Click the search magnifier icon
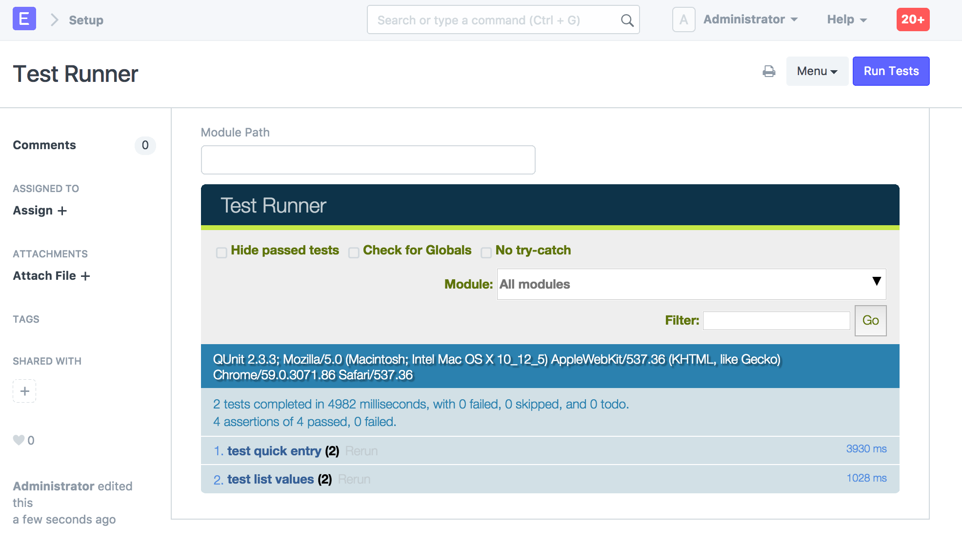 627,20
